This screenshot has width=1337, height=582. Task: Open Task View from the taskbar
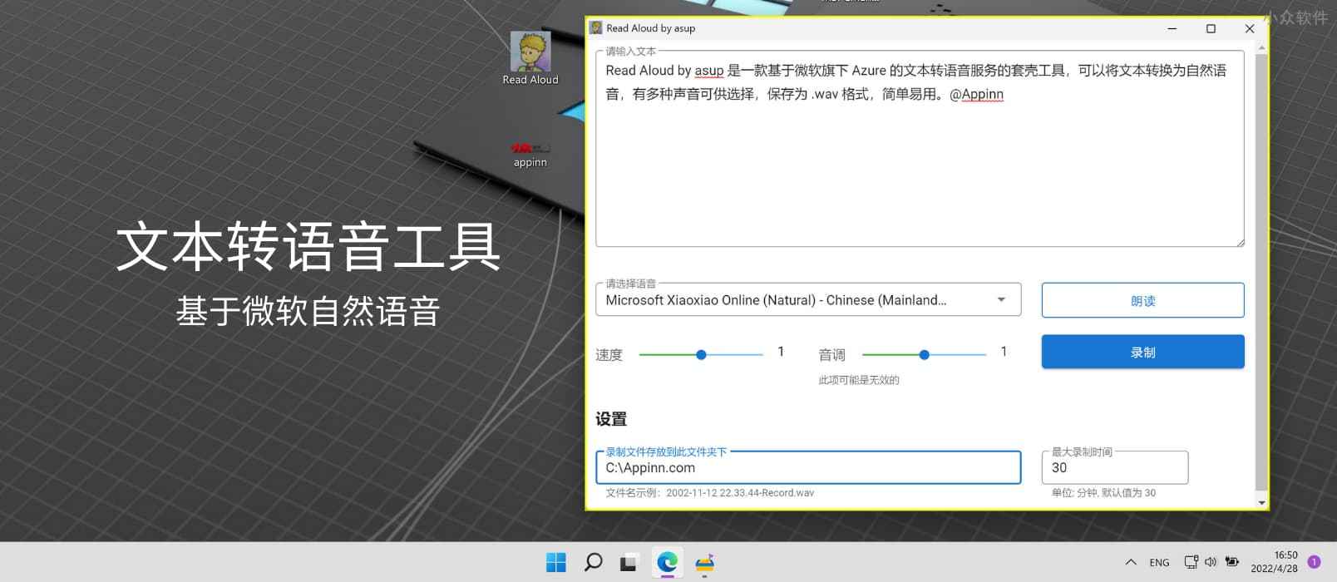point(629,563)
